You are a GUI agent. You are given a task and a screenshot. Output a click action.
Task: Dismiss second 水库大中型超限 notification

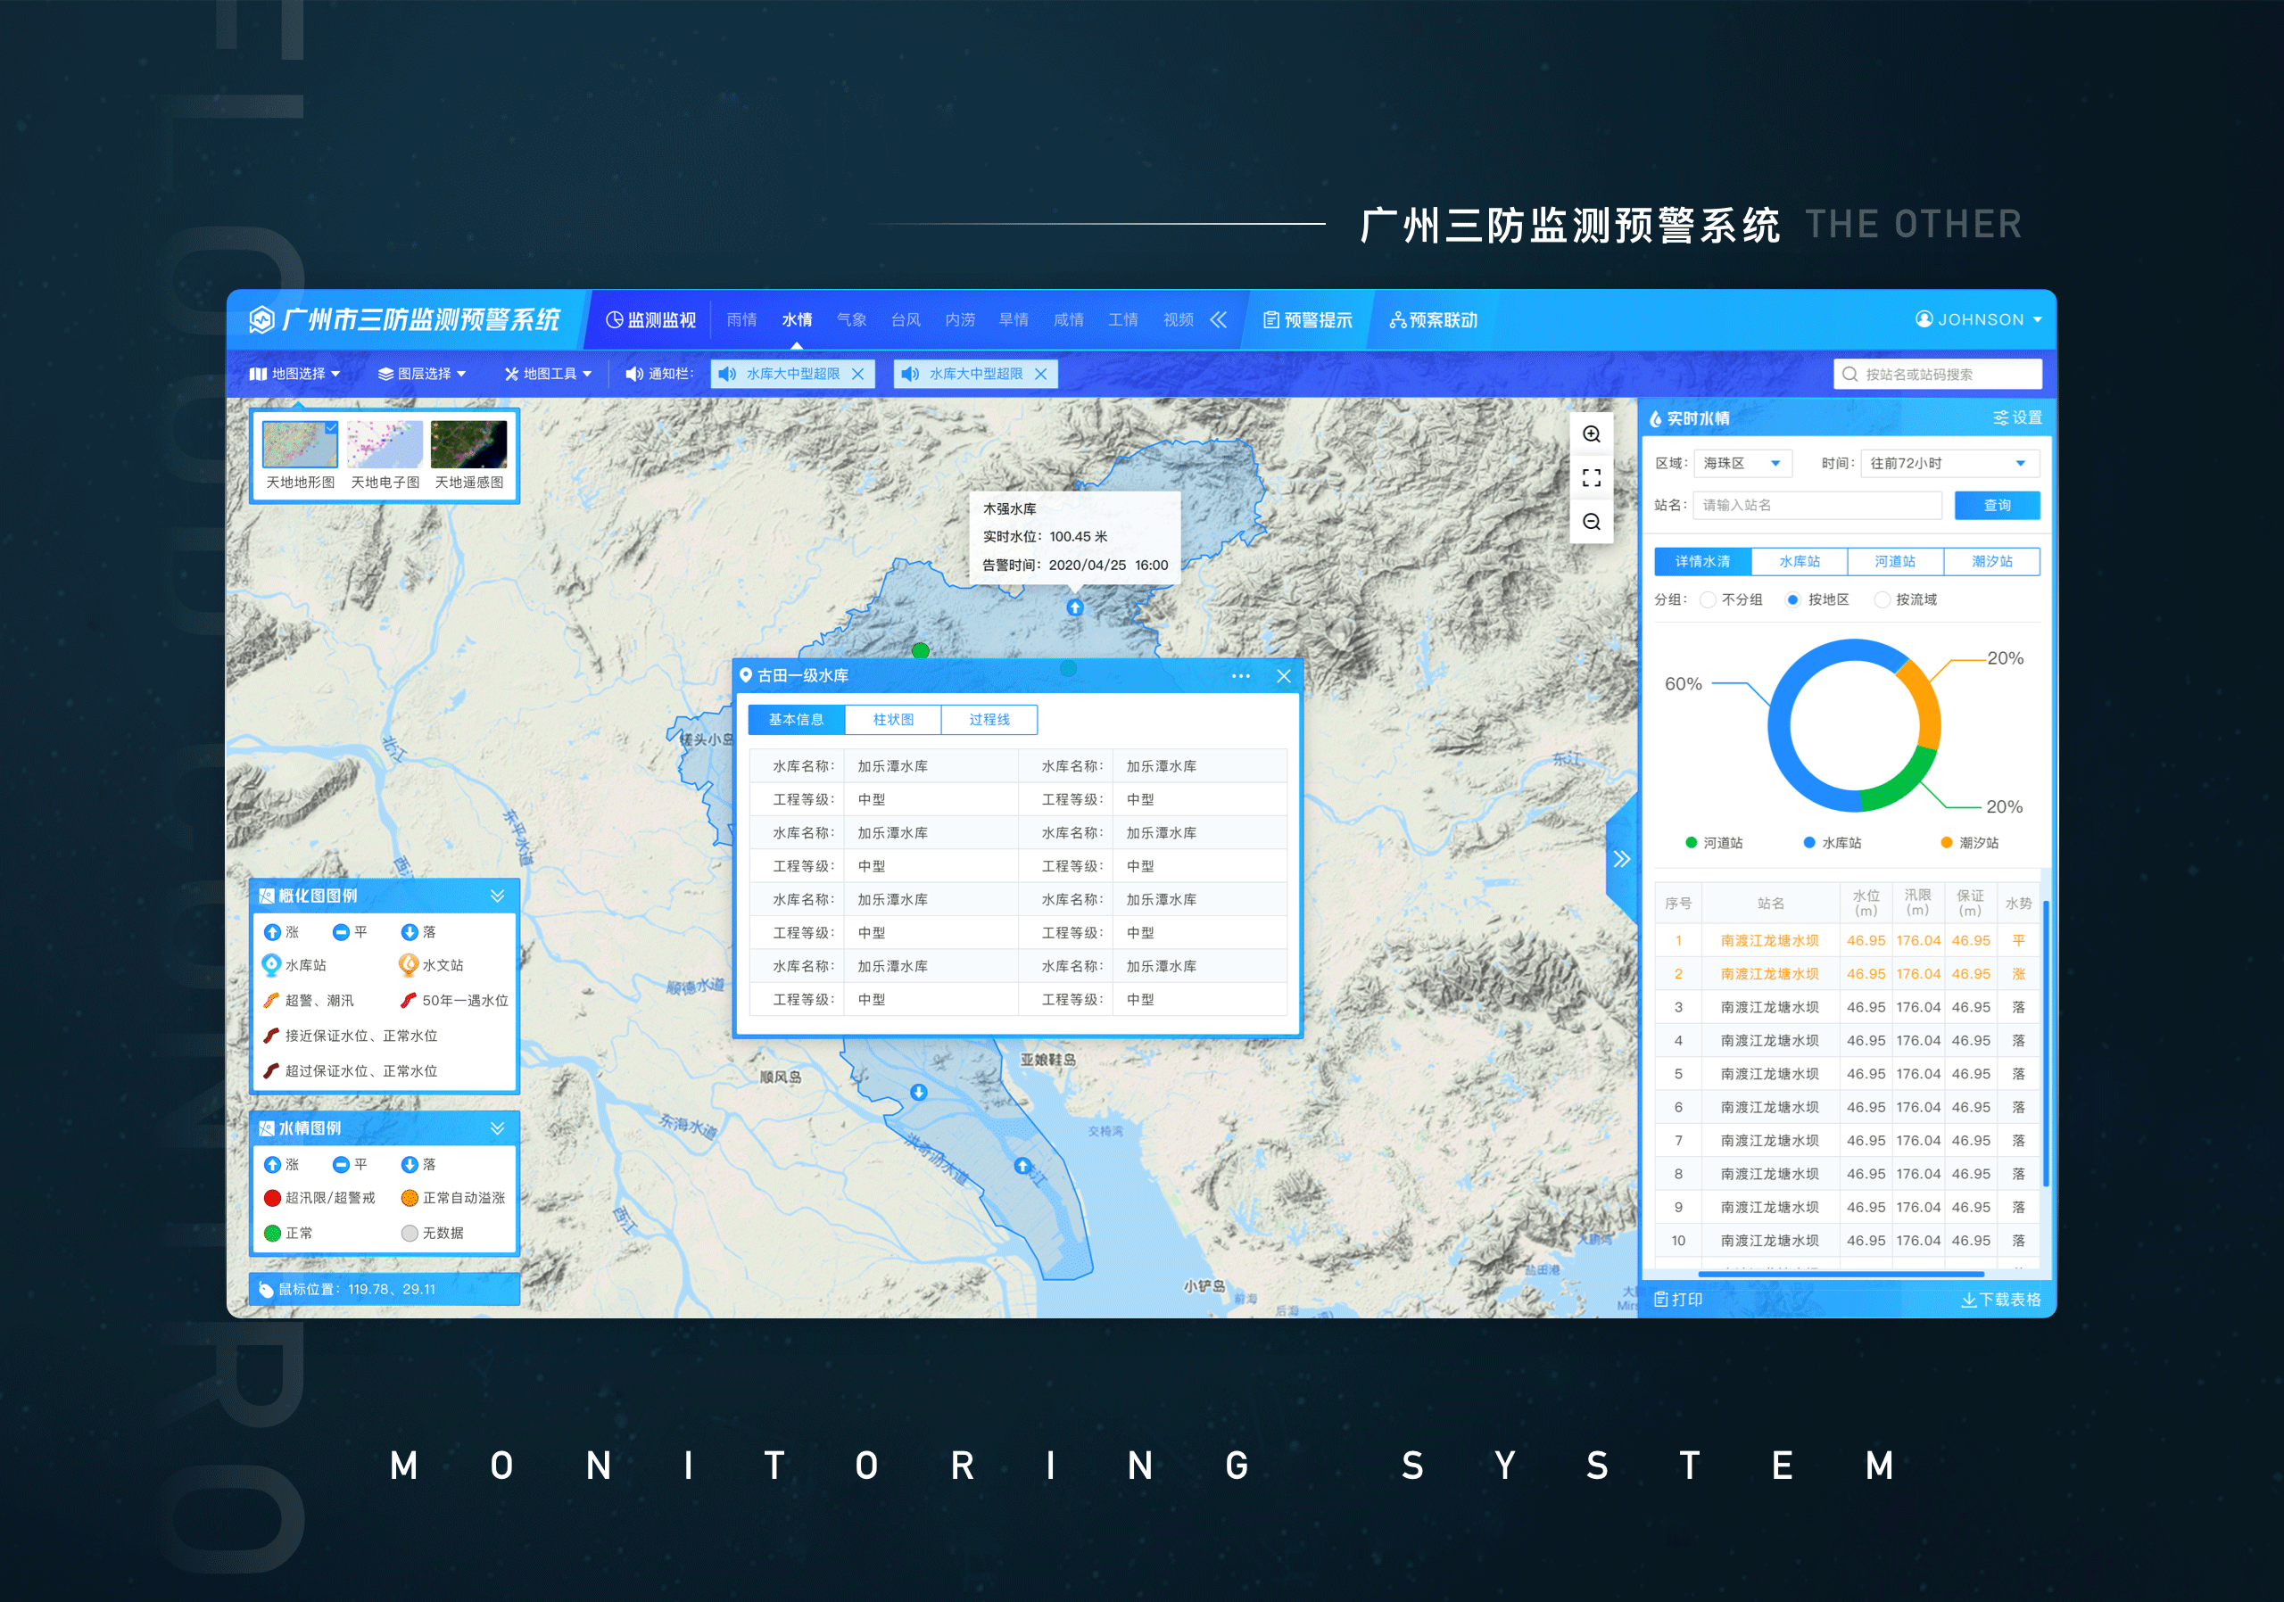tap(1040, 374)
